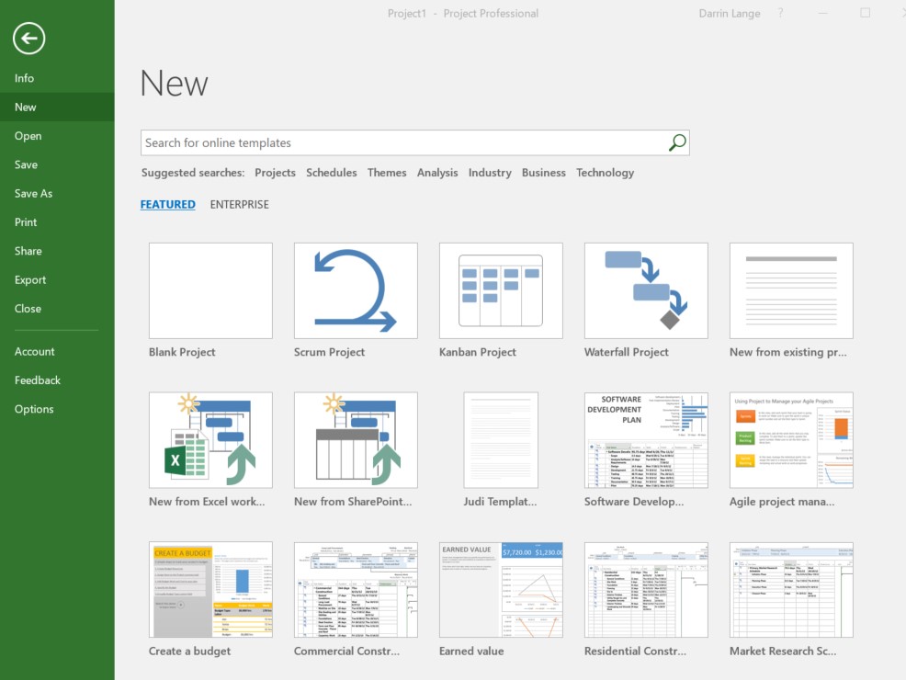Image resolution: width=906 pixels, height=680 pixels.
Task: Select the Kanban Project board icon
Action: tap(501, 290)
